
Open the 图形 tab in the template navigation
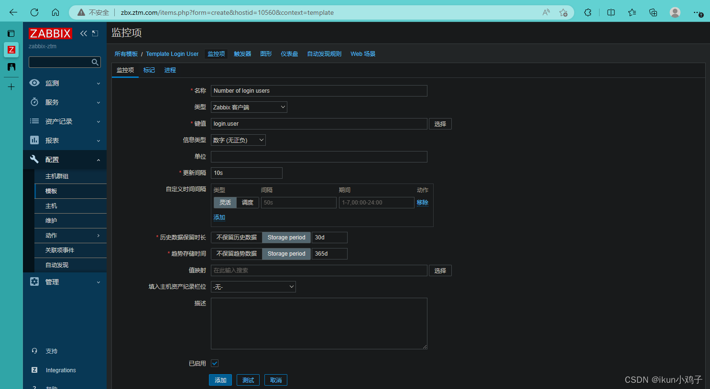[x=266, y=54]
